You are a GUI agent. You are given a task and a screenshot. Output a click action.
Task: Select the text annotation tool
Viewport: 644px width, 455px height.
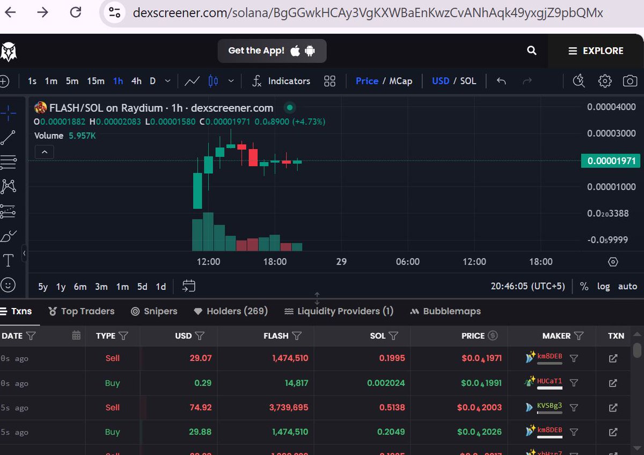click(x=8, y=261)
